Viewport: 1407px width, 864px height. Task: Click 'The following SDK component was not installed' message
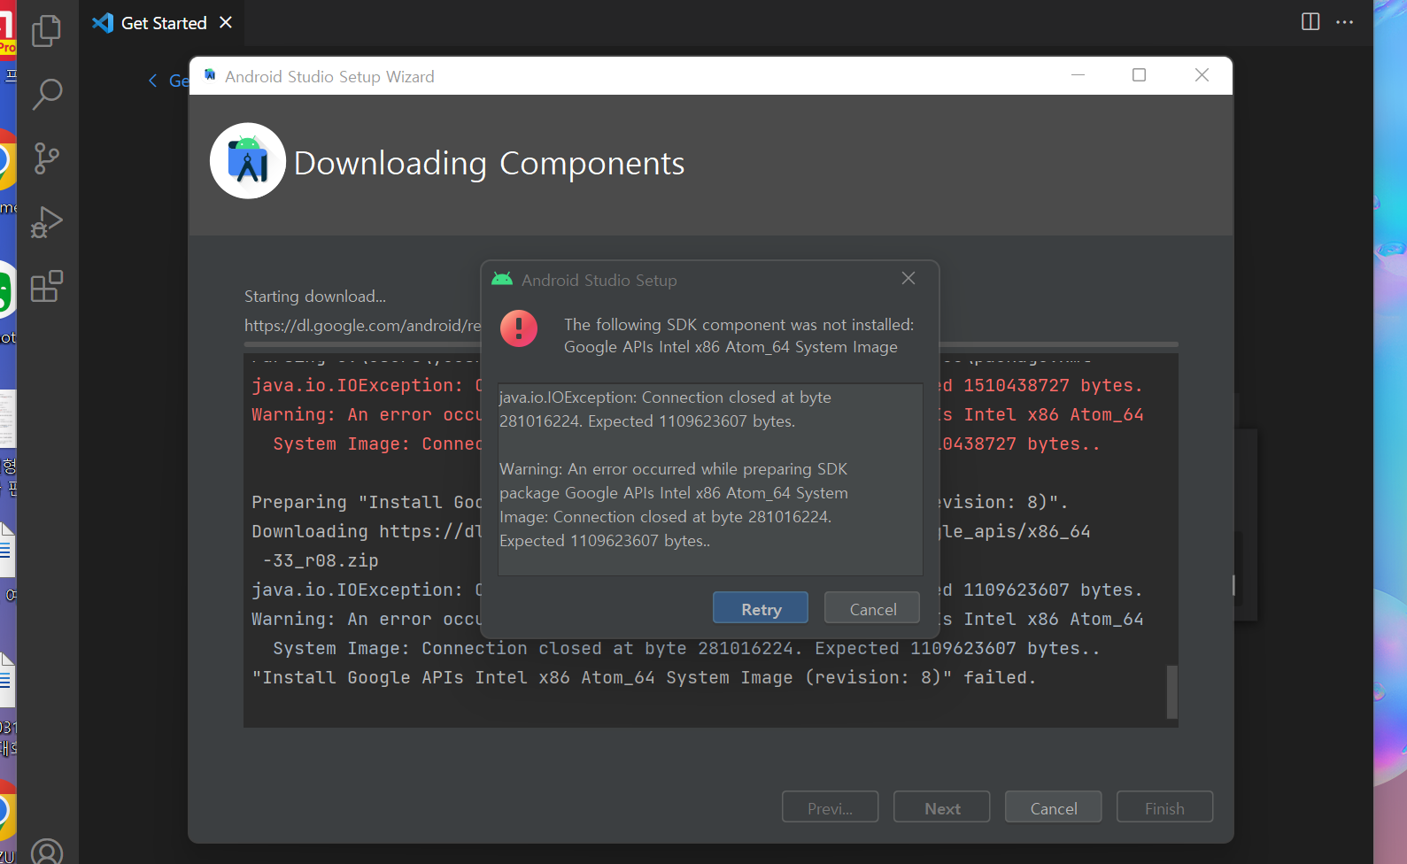coord(739,336)
